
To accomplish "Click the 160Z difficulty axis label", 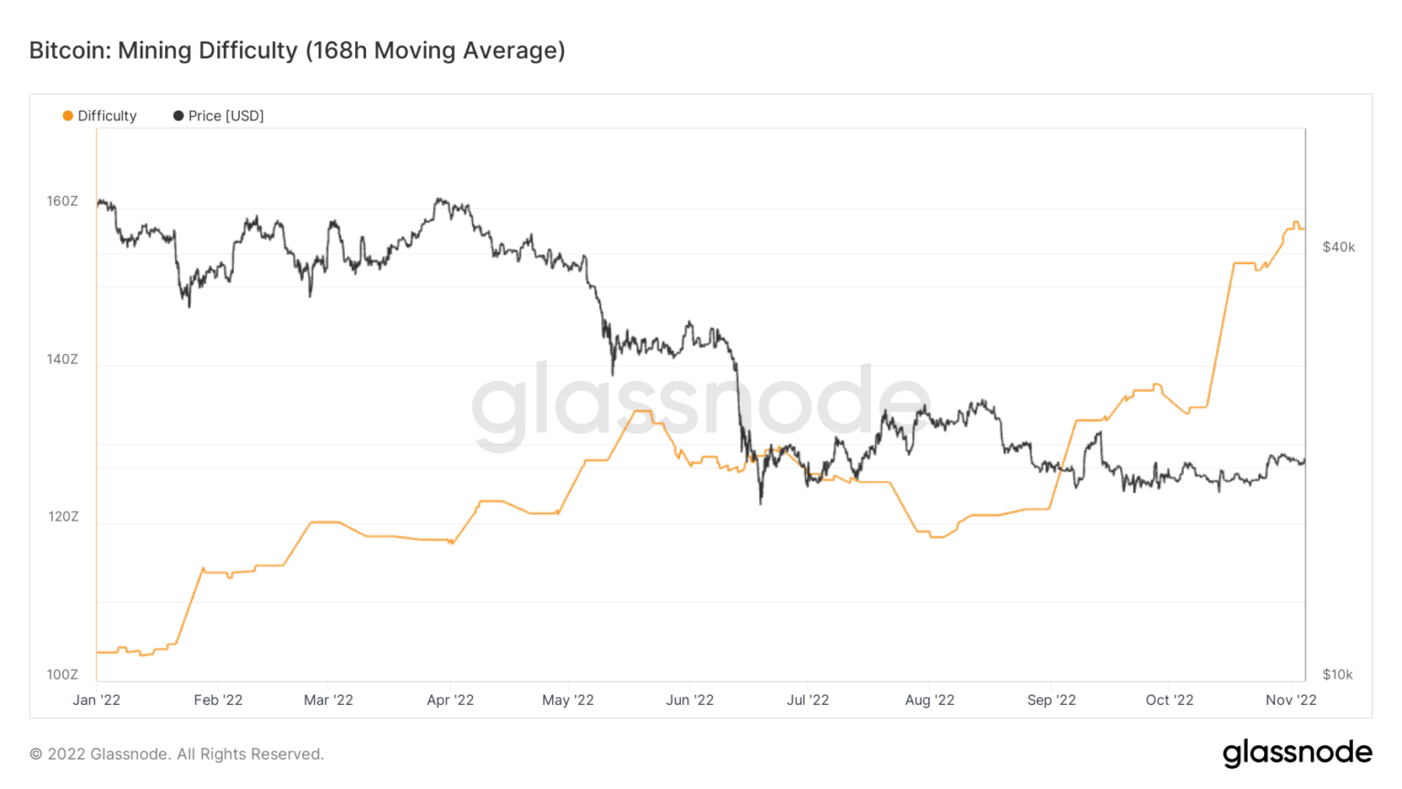I will [63, 202].
